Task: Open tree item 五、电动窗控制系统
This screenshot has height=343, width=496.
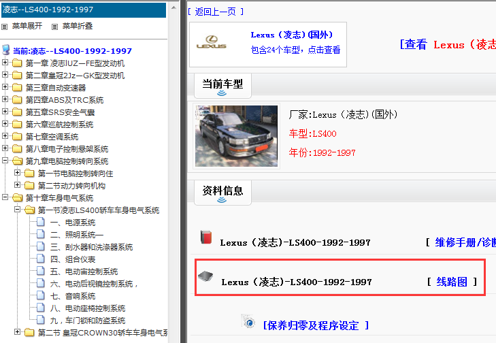Action: (x=84, y=272)
